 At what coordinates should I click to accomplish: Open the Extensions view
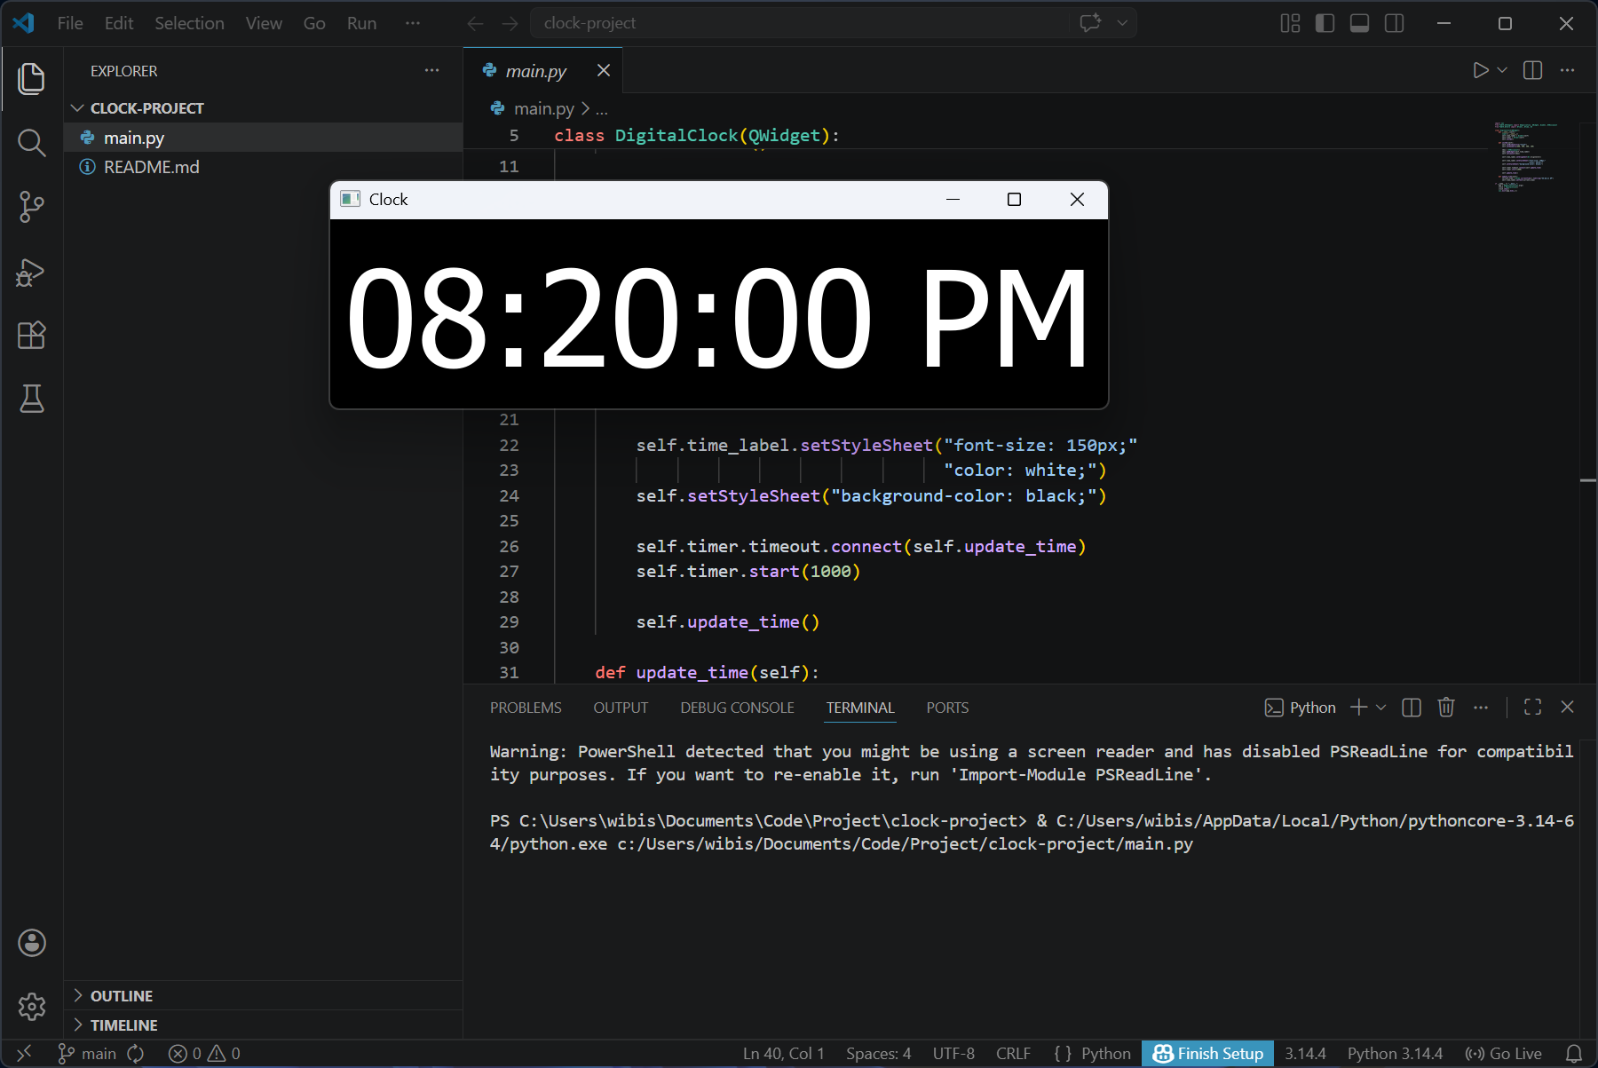click(31, 336)
